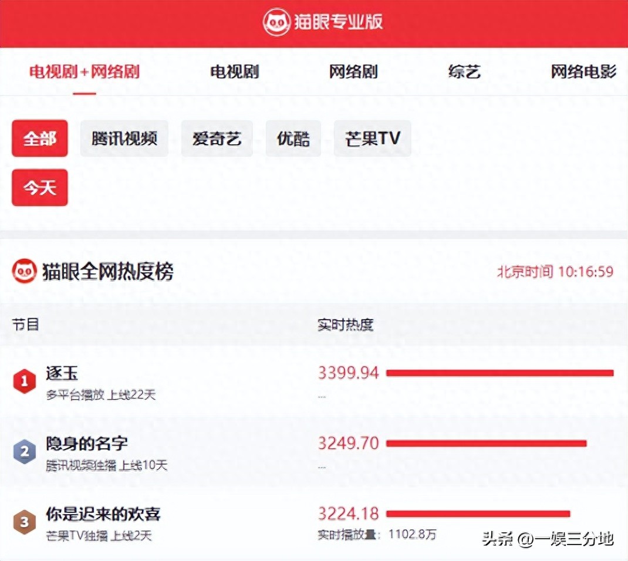Go to the 综艺 tab
The image size is (628, 561).
(464, 72)
